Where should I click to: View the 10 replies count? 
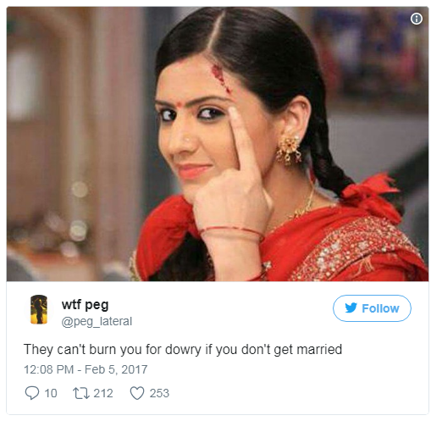click(51, 393)
